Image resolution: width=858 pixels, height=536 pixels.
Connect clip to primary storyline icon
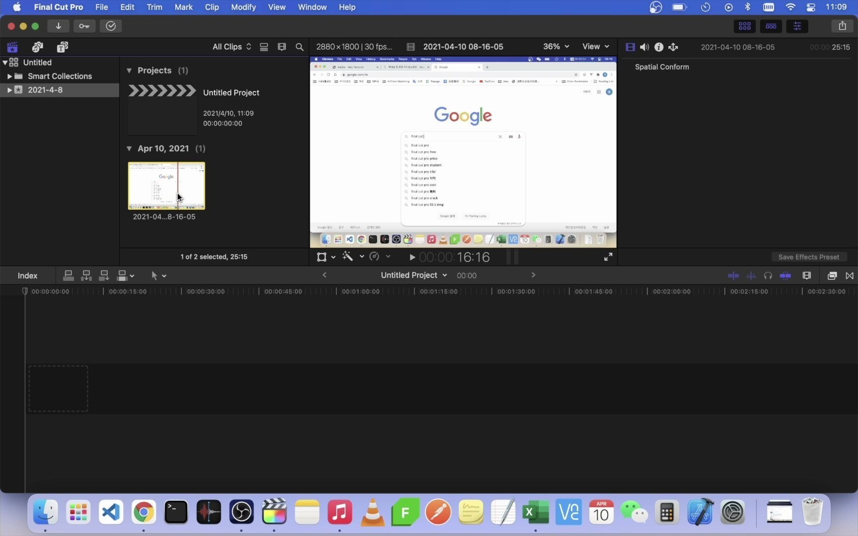pos(69,275)
